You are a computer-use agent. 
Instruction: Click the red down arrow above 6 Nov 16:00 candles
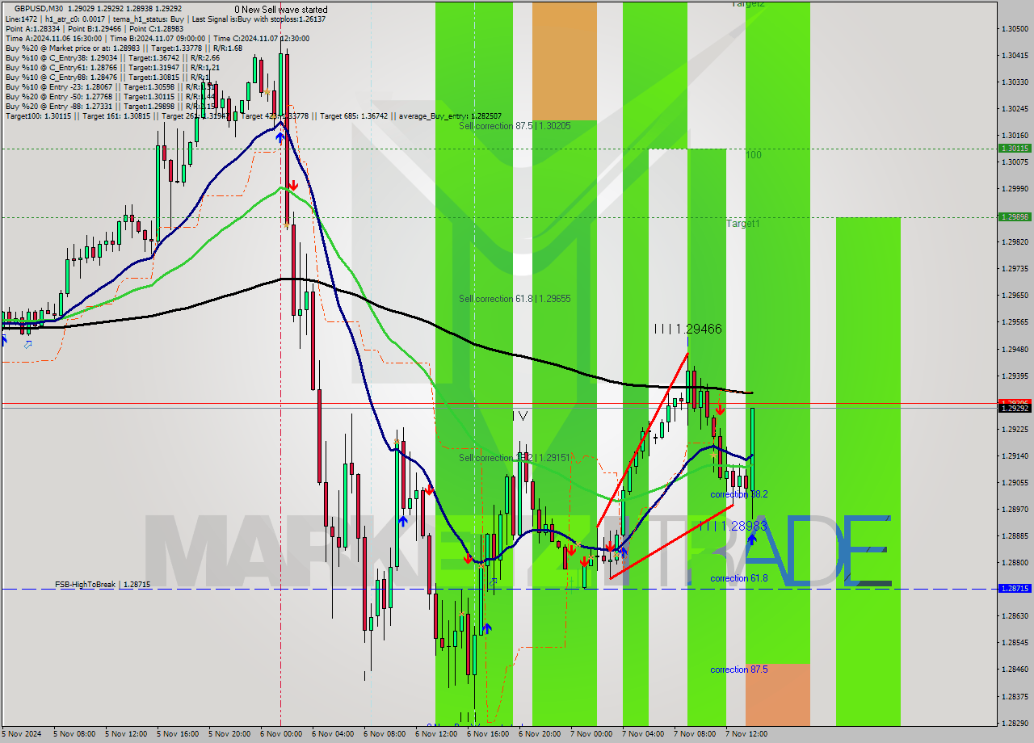tap(468, 558)
